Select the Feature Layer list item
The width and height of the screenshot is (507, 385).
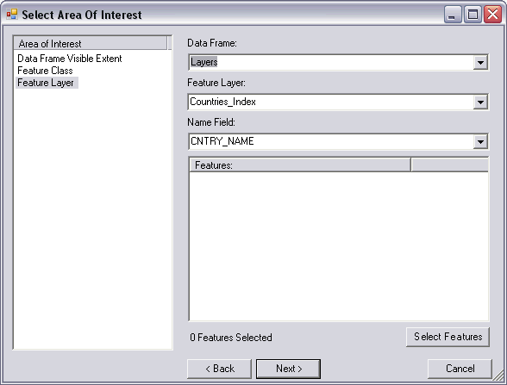coord(46,83)
